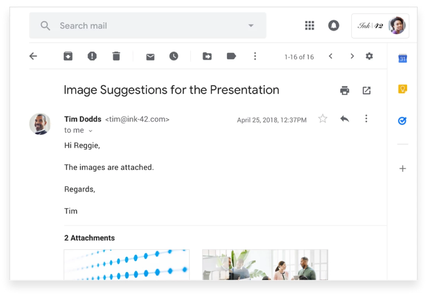427x298 pixels.
Task: Go to the next newer conversation arrow
Action: click(x=331, y=57)
